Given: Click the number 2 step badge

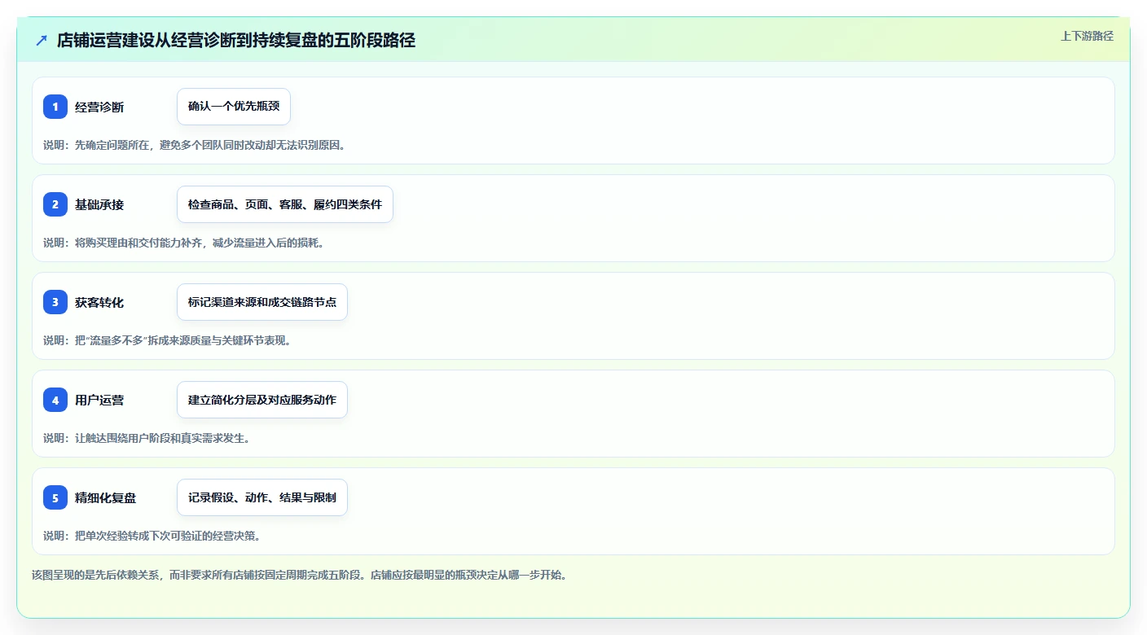Looking at the screenshot, I should [55, 204].
